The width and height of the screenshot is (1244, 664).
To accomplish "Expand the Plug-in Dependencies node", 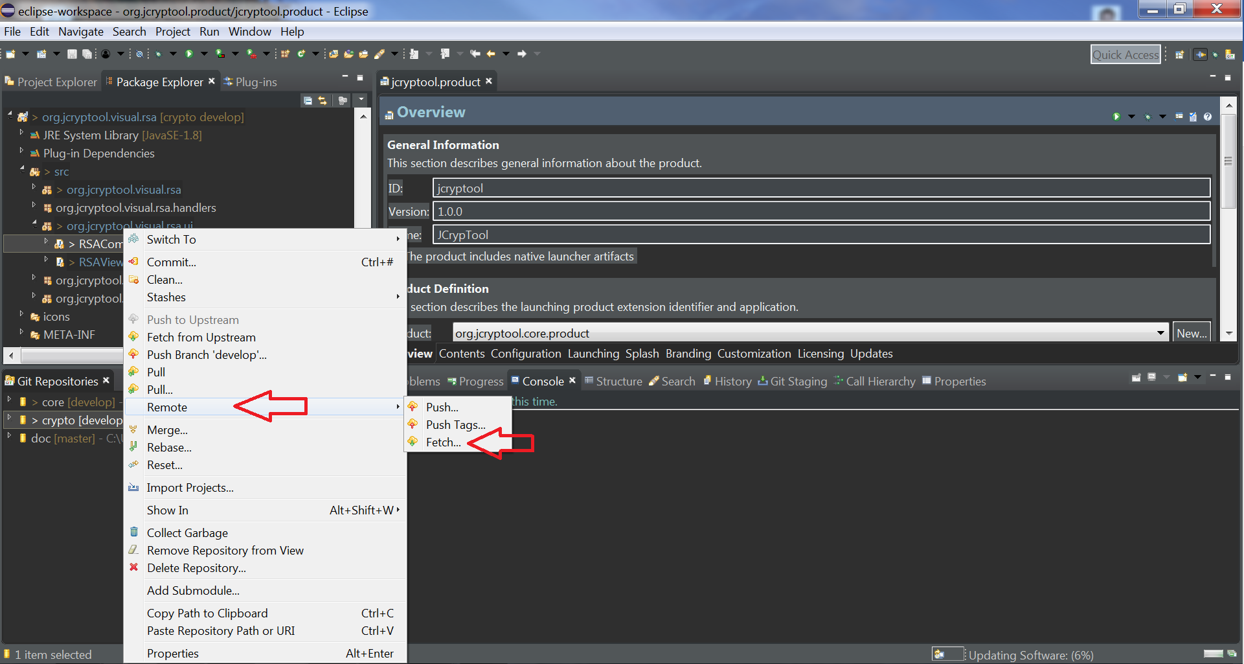I will click(x=21, y=150).
